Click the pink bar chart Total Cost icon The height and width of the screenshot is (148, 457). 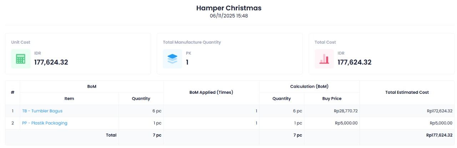(x=324, y=58)
